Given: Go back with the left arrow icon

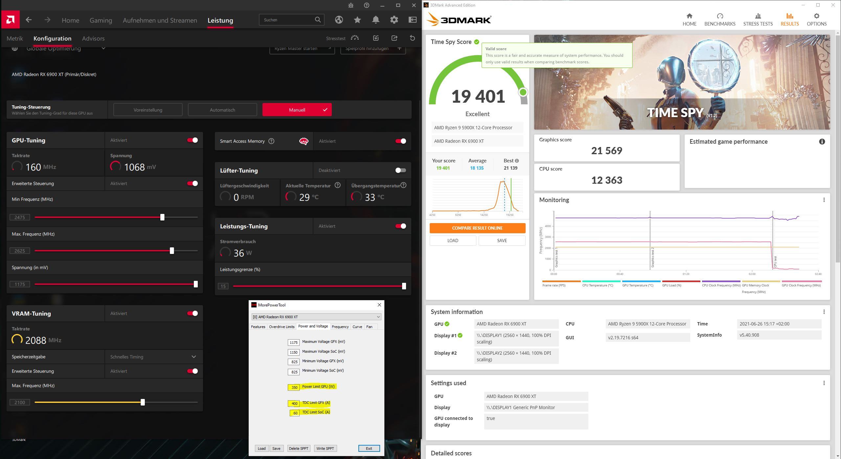Looking at the screenshot, I should pyautogui.click(x=29, y=20).
